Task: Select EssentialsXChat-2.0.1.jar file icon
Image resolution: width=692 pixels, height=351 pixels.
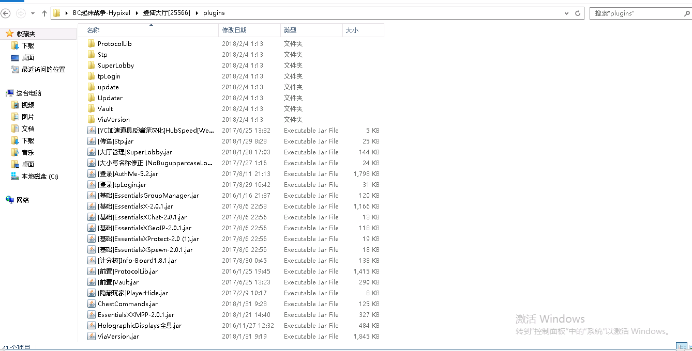Action: pyautogui.click(x=92, y=217)
